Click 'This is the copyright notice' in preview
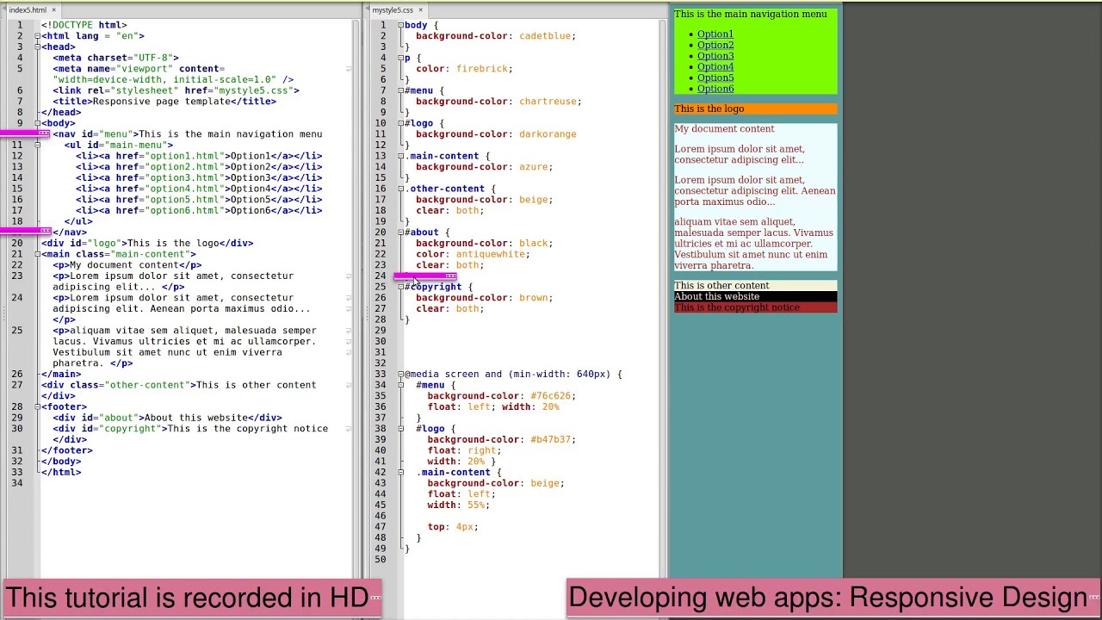The height and width of the screenshot is (620, 1102). coord(737,307)
